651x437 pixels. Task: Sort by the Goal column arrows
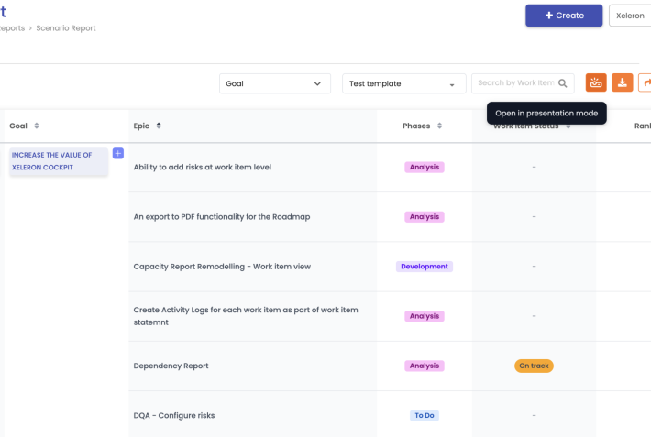pos(37,126)
